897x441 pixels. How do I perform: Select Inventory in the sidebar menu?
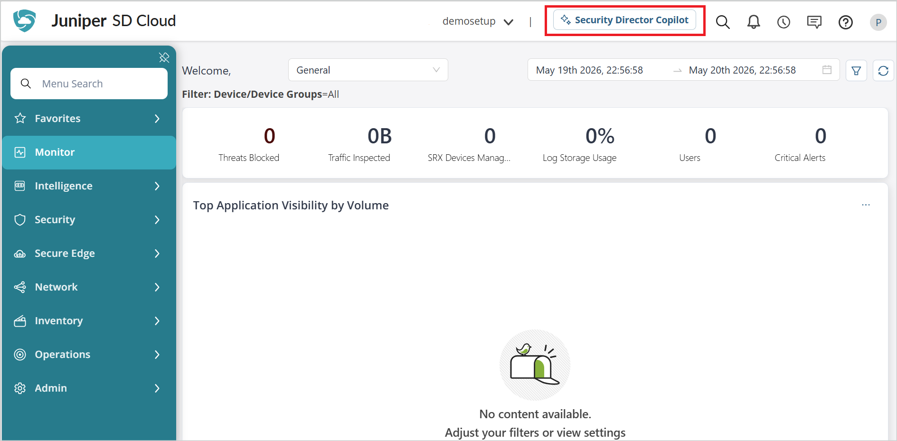tap(89, 321)
